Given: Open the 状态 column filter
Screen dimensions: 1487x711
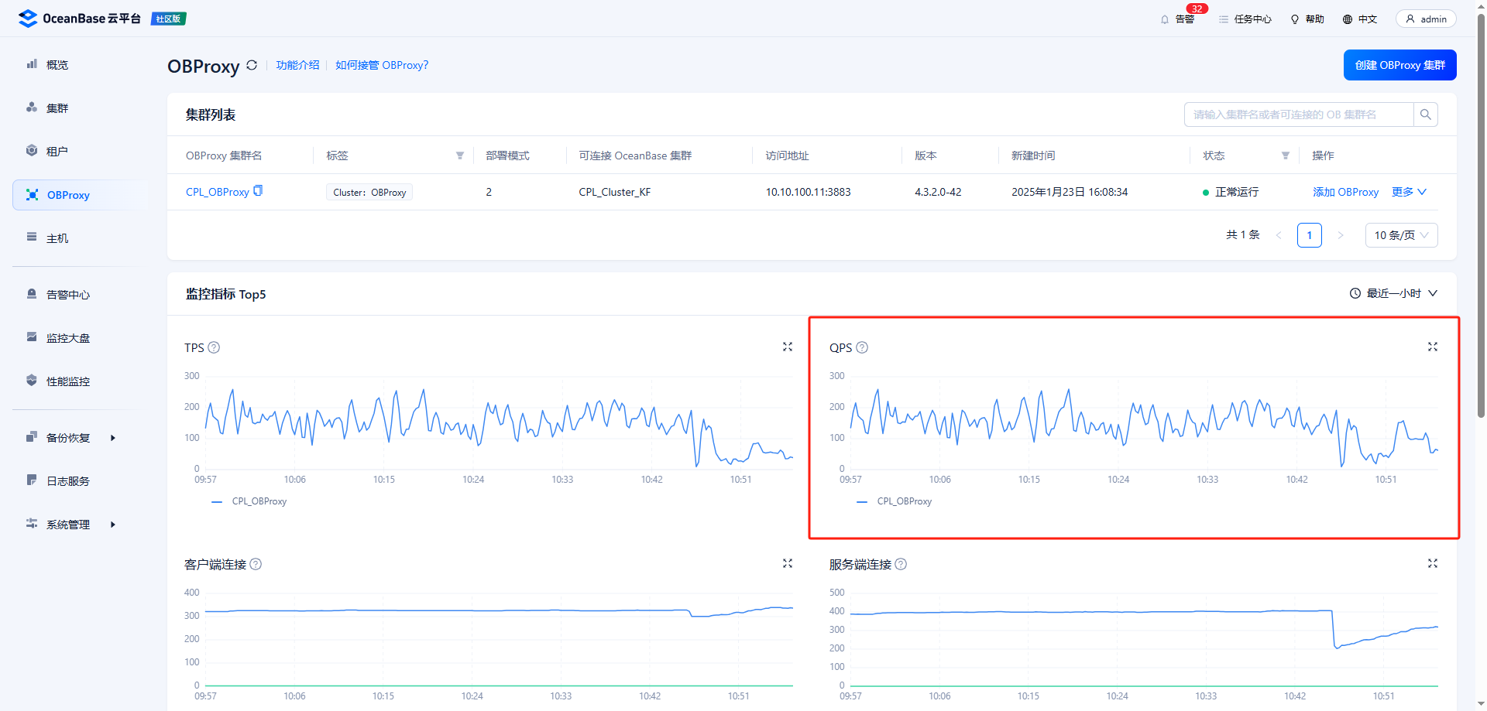Looking at the screenshot, I should [x=1286, y=156].
